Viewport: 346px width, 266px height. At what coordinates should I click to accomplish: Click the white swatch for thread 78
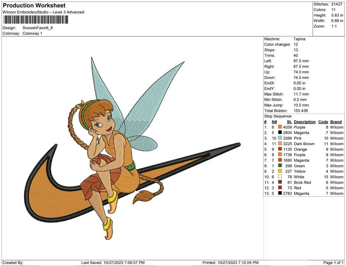click(280, 177)
